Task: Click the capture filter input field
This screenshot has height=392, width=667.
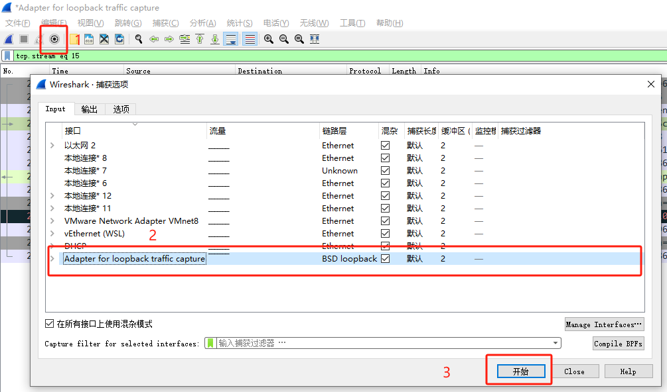Action: coord(383,343)
